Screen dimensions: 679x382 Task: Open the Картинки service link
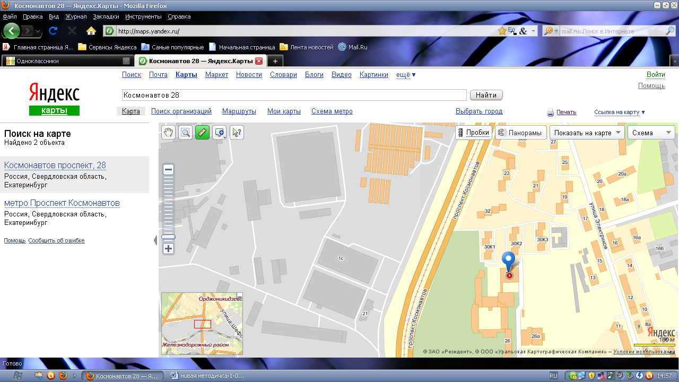(374, 75)
